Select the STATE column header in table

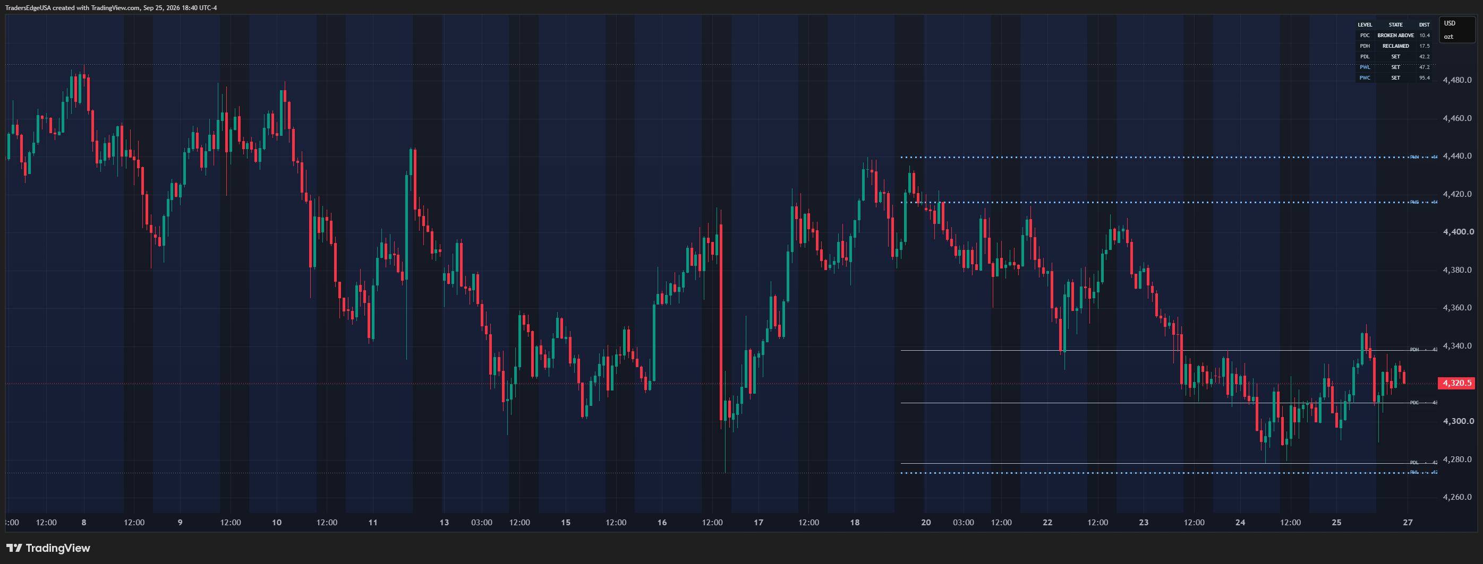(1395, 25)
